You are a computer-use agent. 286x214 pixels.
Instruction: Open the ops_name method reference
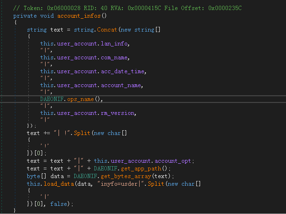pos(81,99)
